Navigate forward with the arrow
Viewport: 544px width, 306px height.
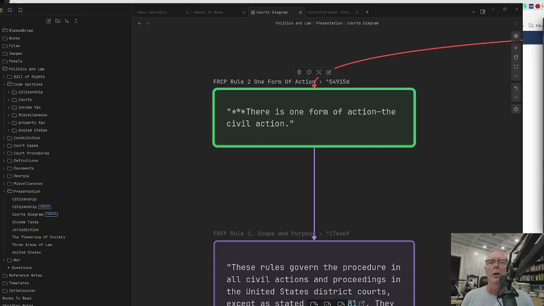point(147,23)
